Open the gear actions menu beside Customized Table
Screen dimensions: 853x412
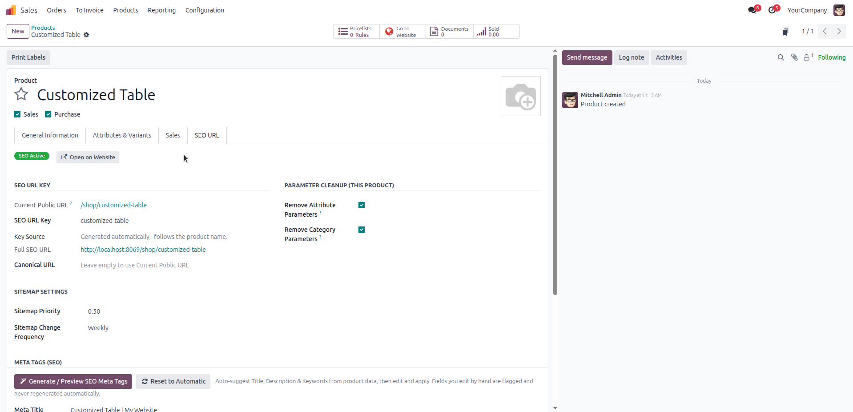86,35
